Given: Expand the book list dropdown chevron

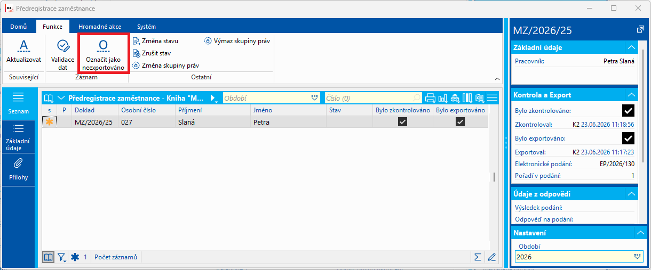Looking at the screenshot, I should click(x=61, y=98).
